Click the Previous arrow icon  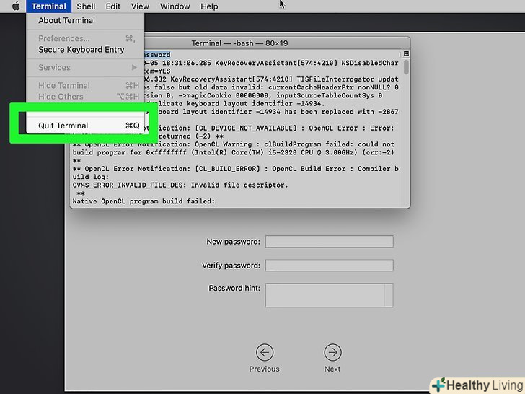point(265,352)
